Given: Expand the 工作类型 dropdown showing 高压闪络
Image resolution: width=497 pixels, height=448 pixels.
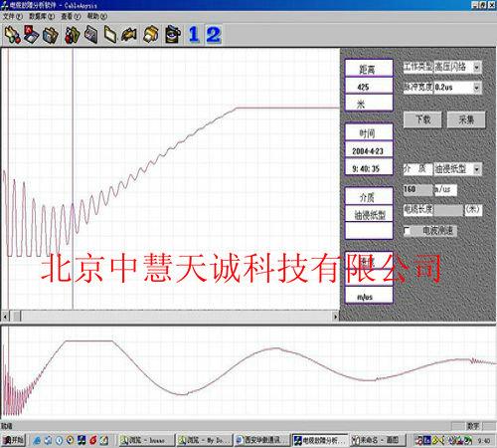Looking at the screenshot, I should tap(476, 68).
